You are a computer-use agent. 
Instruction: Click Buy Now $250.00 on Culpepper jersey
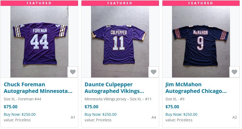(100, 114)
